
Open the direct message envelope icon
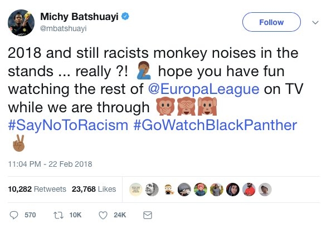148,214
